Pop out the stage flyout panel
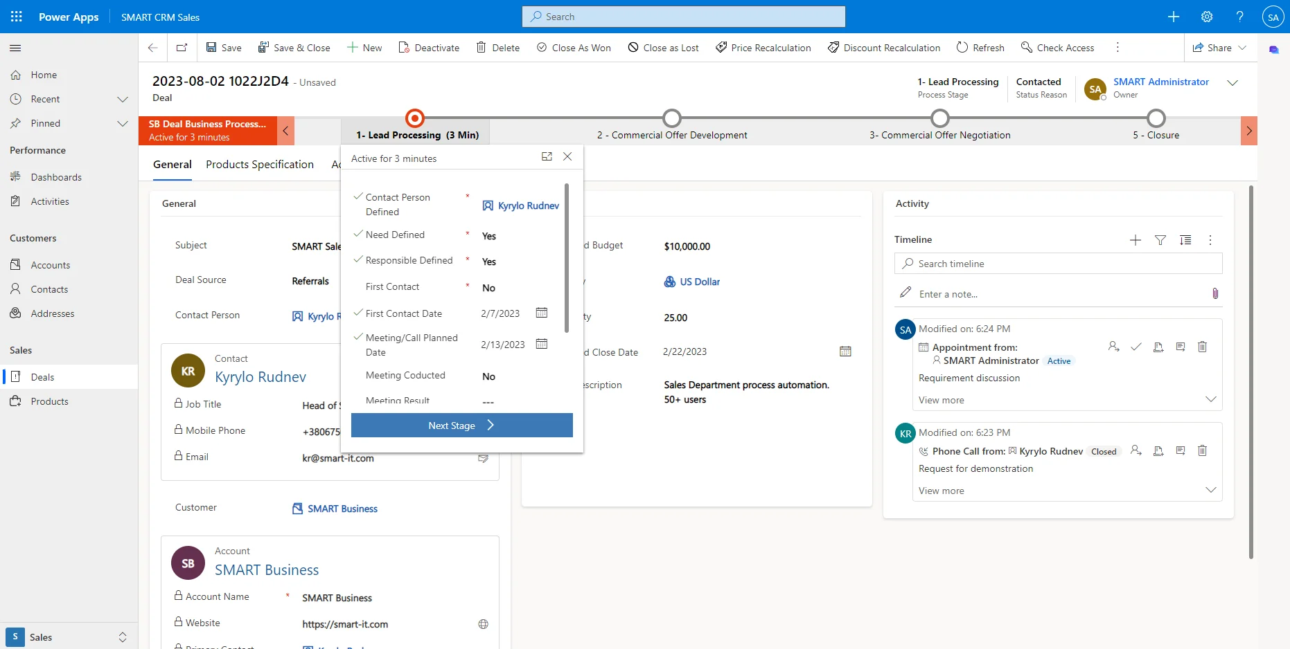The height and width of the screenshot is (649, 1290). point(547,157)
